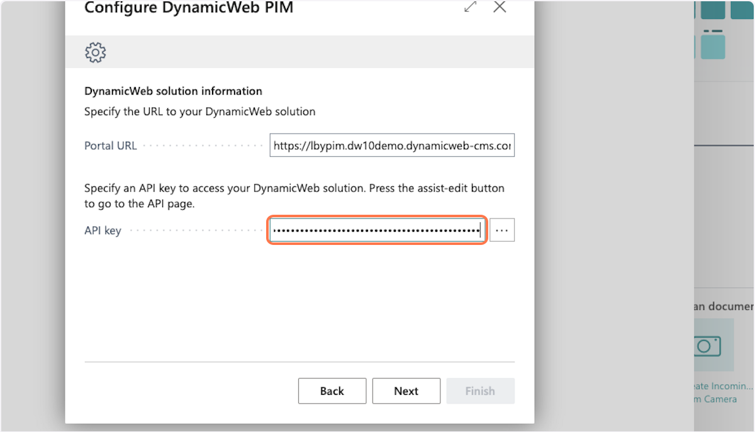Image resolution: width=755 pixels, height=432 pixels.
Task: Focus the masked API key field
Action: pos(376,230)
